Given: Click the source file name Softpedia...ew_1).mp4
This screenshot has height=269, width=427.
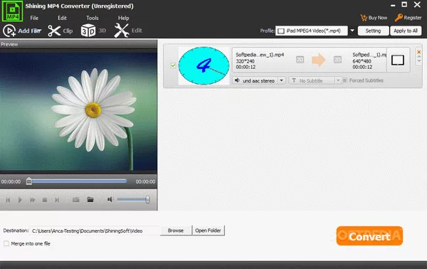Looking at the screenshot, I should (x=260, y=55).
